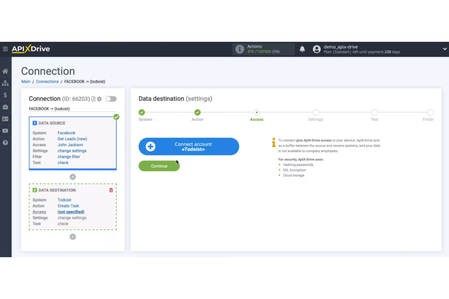Go to Main via breadcrumb link
449x299 pixels.
click(x=25, y=81)
